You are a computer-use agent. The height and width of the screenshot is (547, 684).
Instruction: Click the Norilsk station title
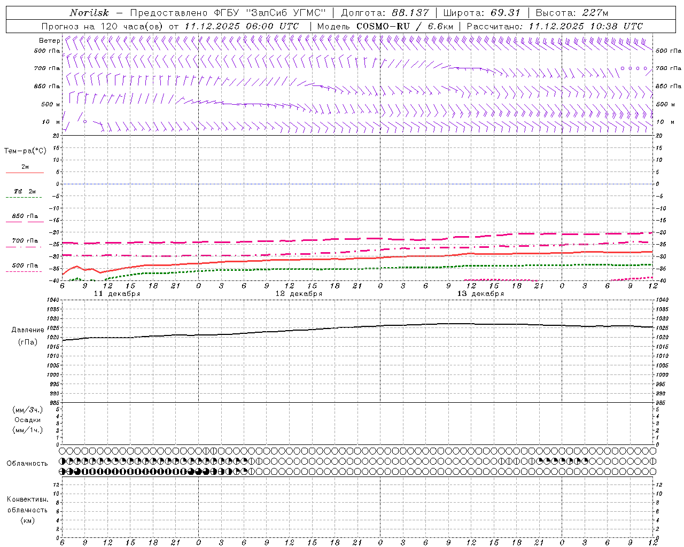tap(89, 13)
